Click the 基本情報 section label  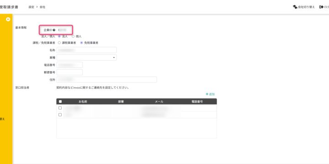coord(21,28)
